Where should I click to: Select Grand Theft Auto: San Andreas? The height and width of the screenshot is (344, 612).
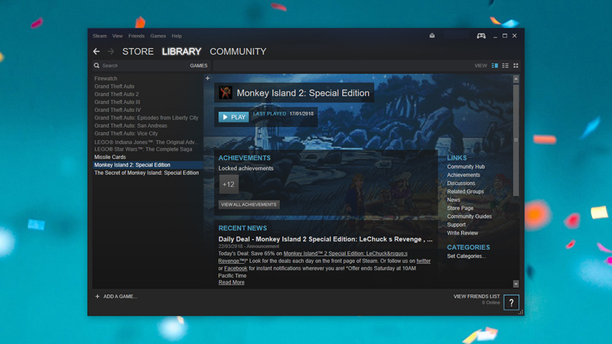click(131, 125)
